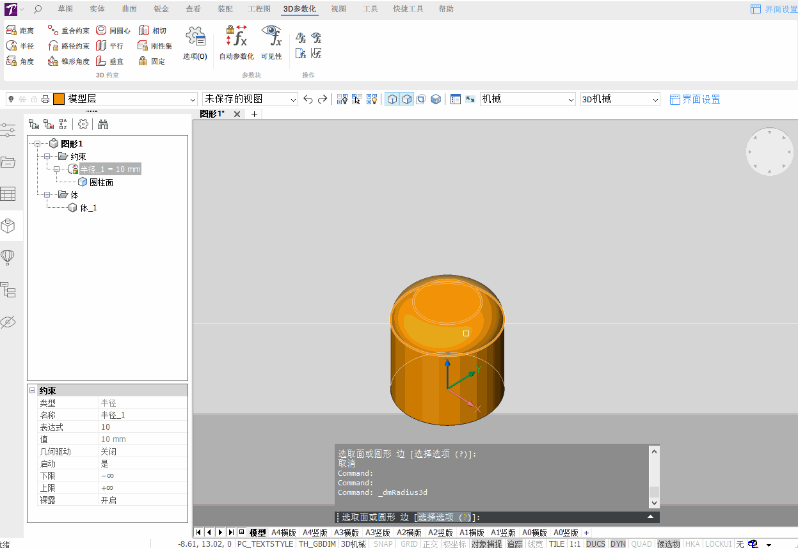
Task: Open the folder sidebar panel icon
Action: tap(8, 162)
